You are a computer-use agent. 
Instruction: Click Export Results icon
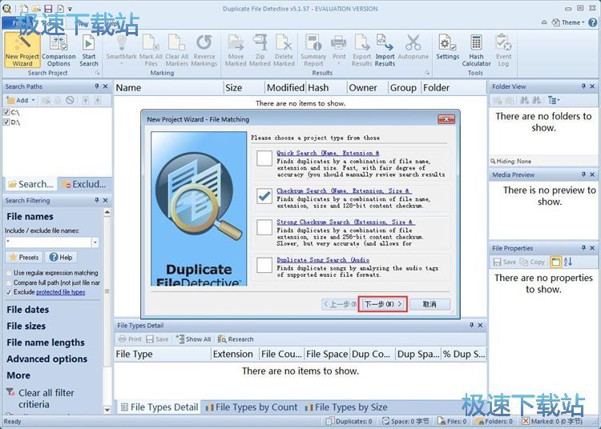coord(362,50)
